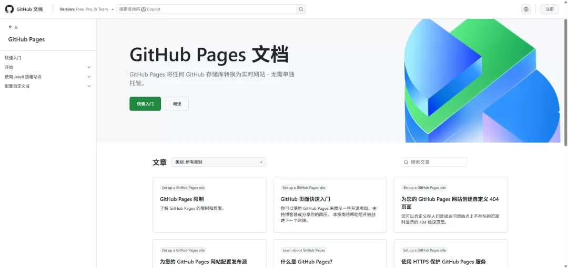568x268 pixels.
Task: Open the language globe selector
Action: [526, 9]
